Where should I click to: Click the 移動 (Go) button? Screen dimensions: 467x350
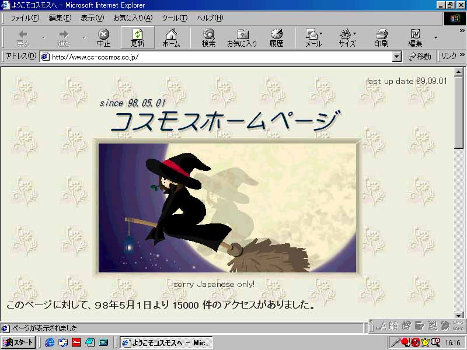(x=420, y=56)
